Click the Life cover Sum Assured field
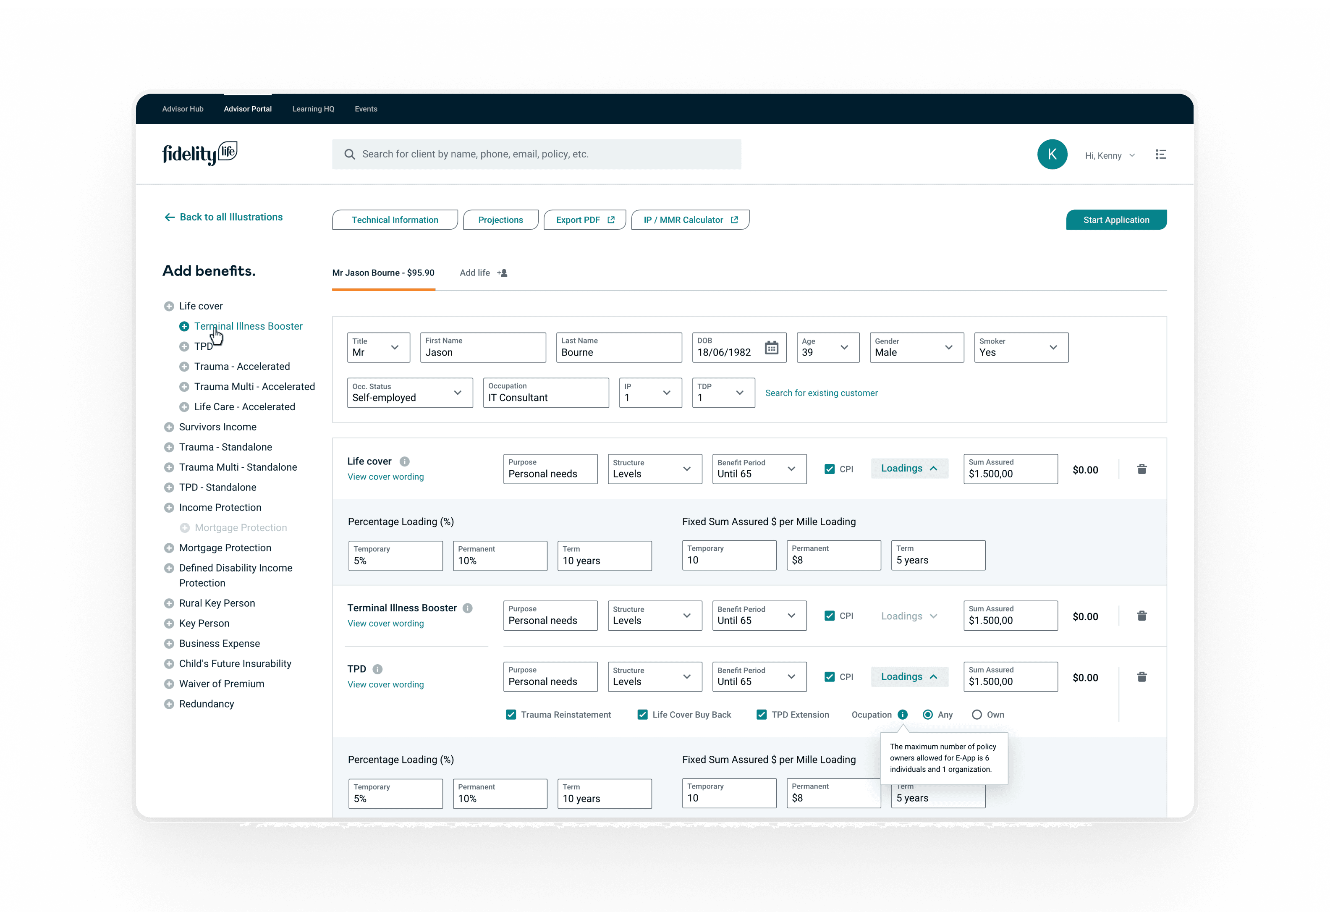This screenshot has height=912, width=1330. point(1010,469)
